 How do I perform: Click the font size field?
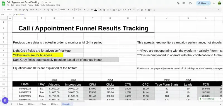coord(76,10)
